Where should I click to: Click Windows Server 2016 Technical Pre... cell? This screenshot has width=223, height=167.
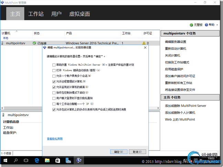(x=92, y=43)
